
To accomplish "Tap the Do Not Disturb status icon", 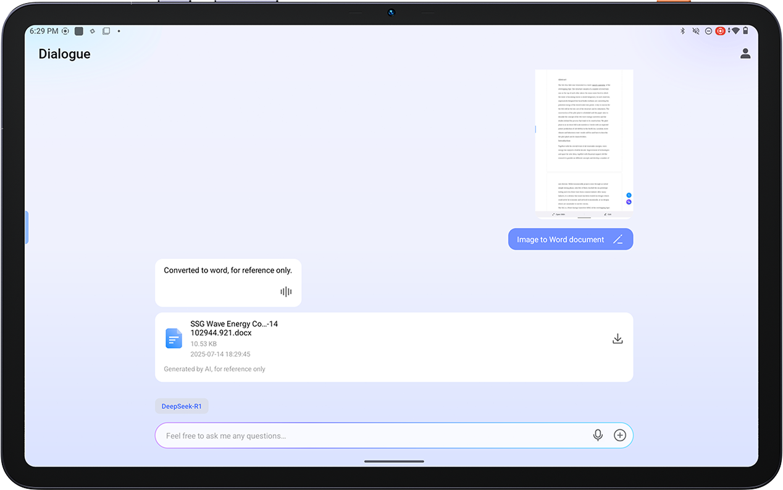I will (x=708, y=31).
